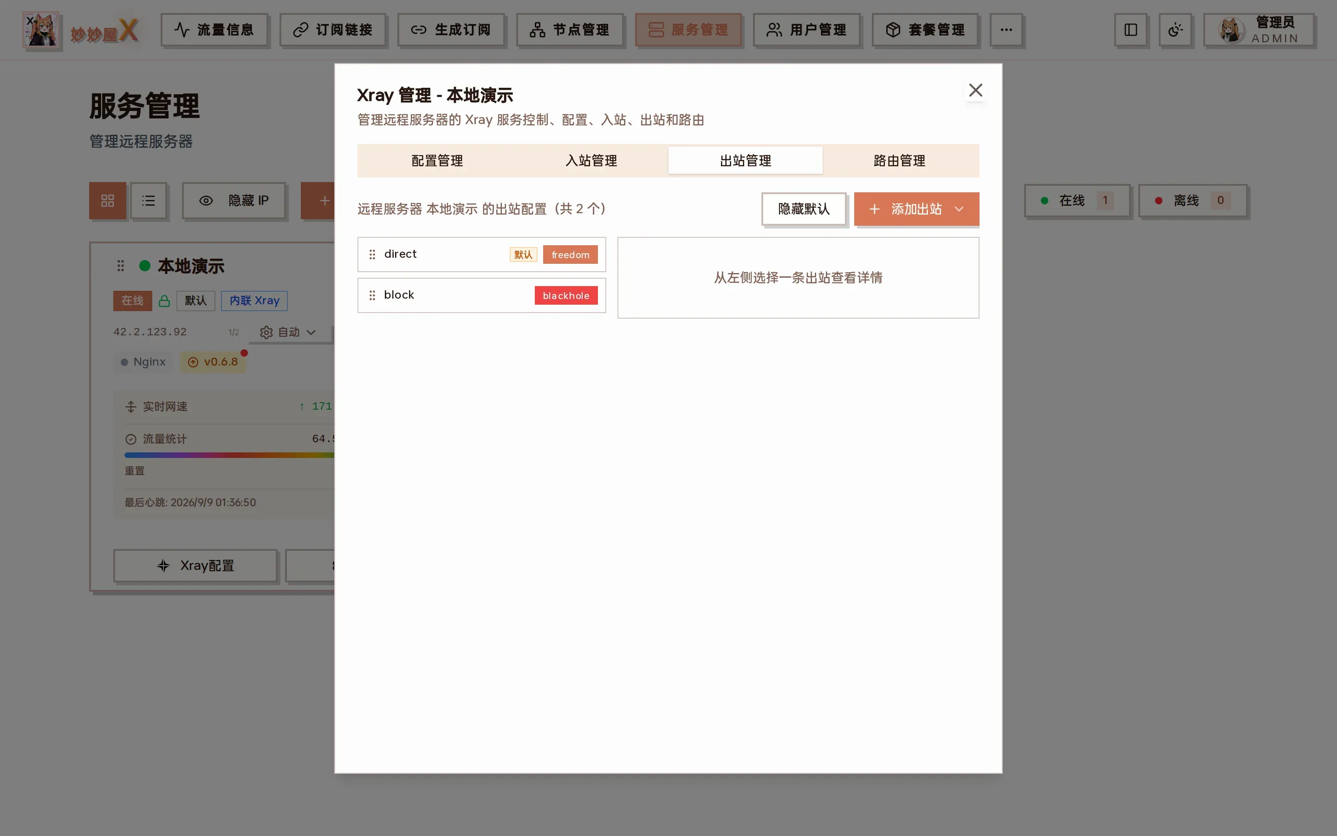Toggle 隐藏 IP eye button
1337x836 pixels.
[234, 201]
